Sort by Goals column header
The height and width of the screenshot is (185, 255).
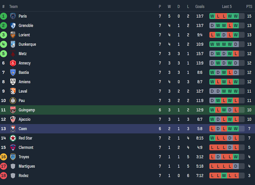coord(200,7)
